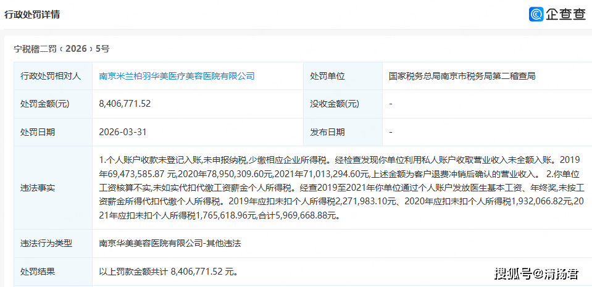
Task: Click the 搜狐号@清扬君 watermark
Action: [x=536, y=272]
